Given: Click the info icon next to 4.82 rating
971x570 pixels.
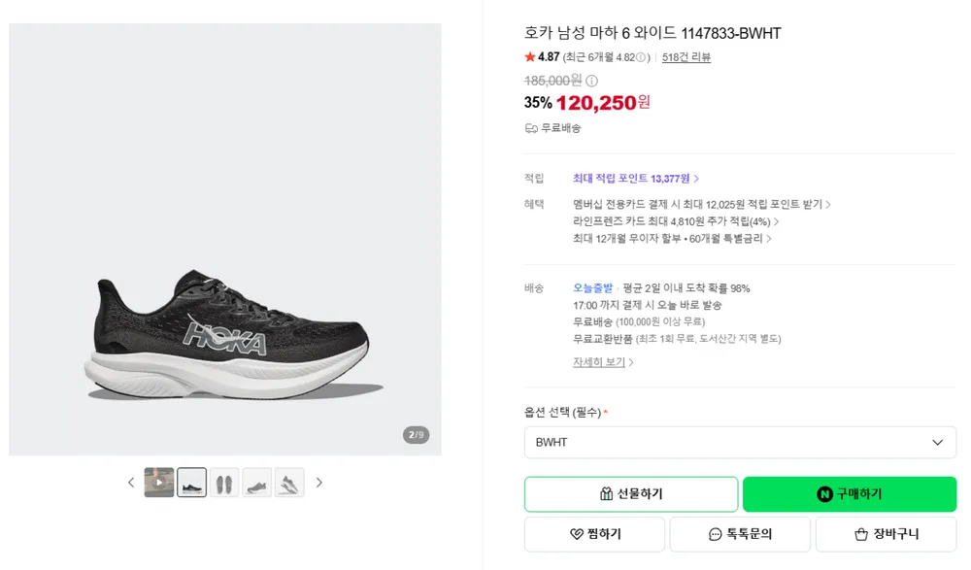Looking at the screenshot, I should pos(641,57).
